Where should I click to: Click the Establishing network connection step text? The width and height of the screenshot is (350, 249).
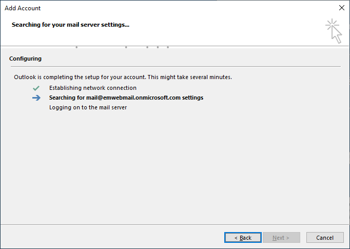[x=92, y=88]
